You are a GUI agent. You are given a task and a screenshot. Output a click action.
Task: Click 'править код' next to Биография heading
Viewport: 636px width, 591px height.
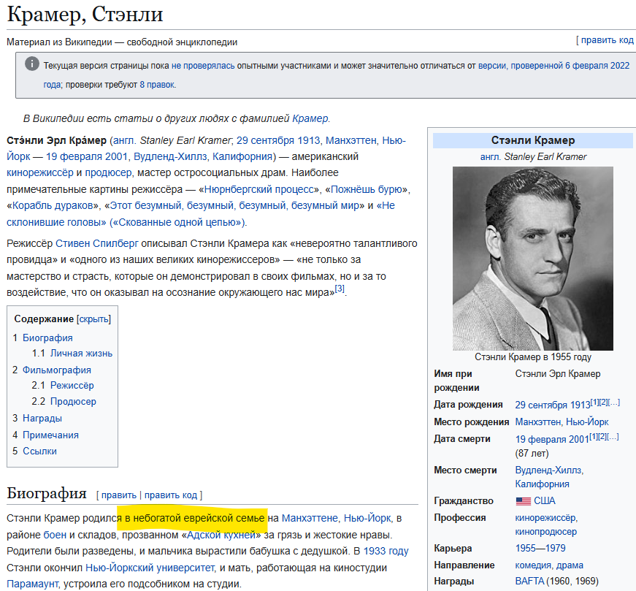pyautogui.click(x=171, y=495)
